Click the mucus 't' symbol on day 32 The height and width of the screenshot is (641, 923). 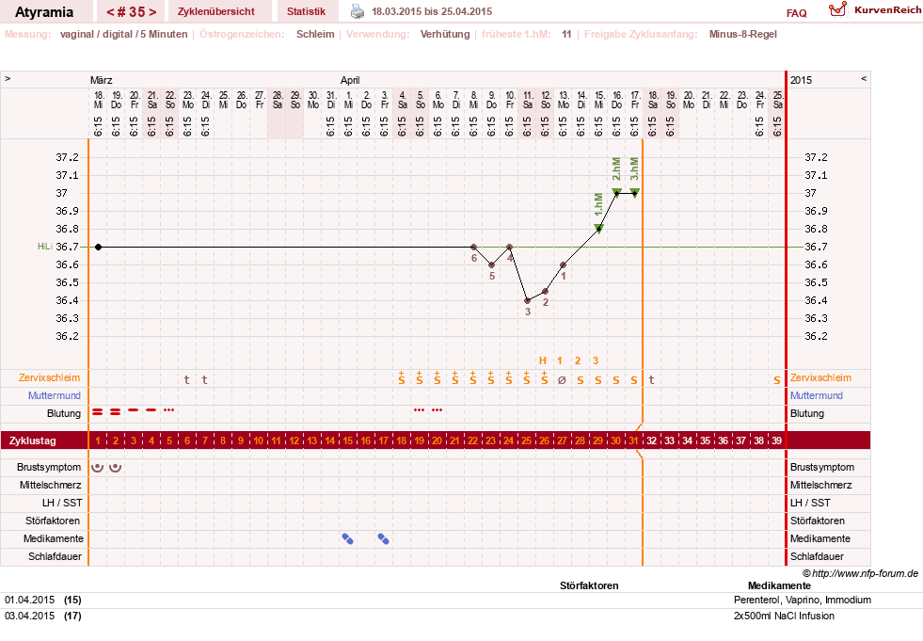(x=652, y=379)
